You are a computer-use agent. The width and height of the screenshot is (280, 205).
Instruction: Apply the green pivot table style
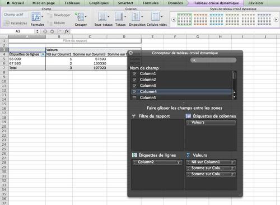click(x=184, y=20)
